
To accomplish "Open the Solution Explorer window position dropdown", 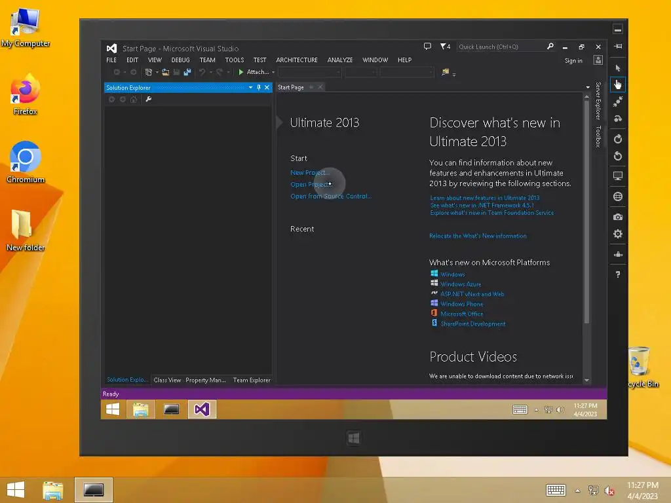I will pos(250,87).
